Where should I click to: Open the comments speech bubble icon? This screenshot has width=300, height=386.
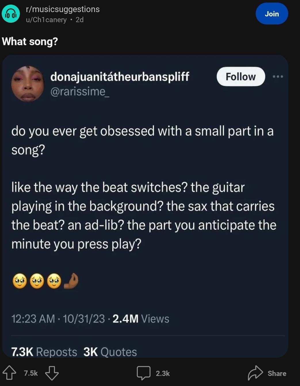(144, 373)
